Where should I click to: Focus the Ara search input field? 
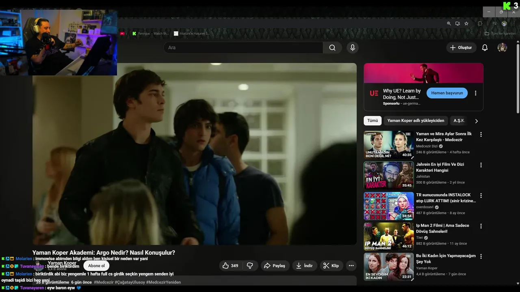243,48
